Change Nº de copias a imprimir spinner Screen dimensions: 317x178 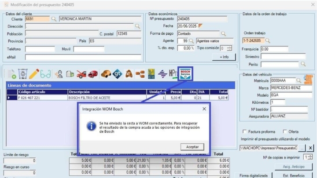click(311, 157)
